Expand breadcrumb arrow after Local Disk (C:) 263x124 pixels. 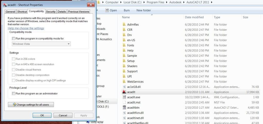pyautogui.click(x=144, y=2)
